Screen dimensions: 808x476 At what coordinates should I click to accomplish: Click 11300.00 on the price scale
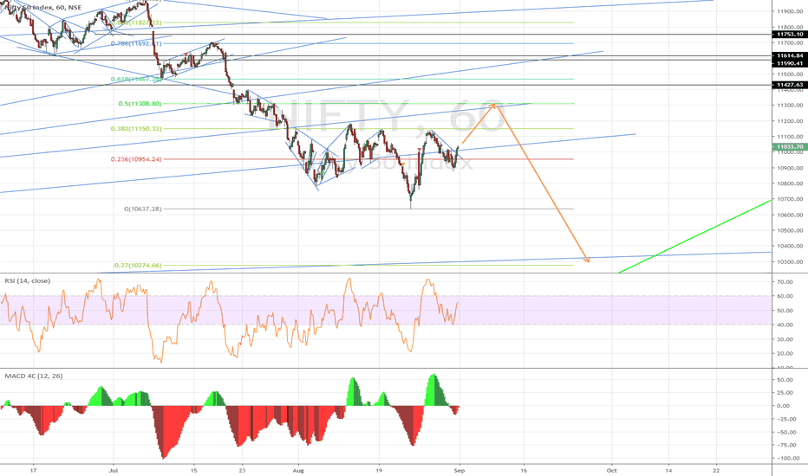[x=791, y=106]
